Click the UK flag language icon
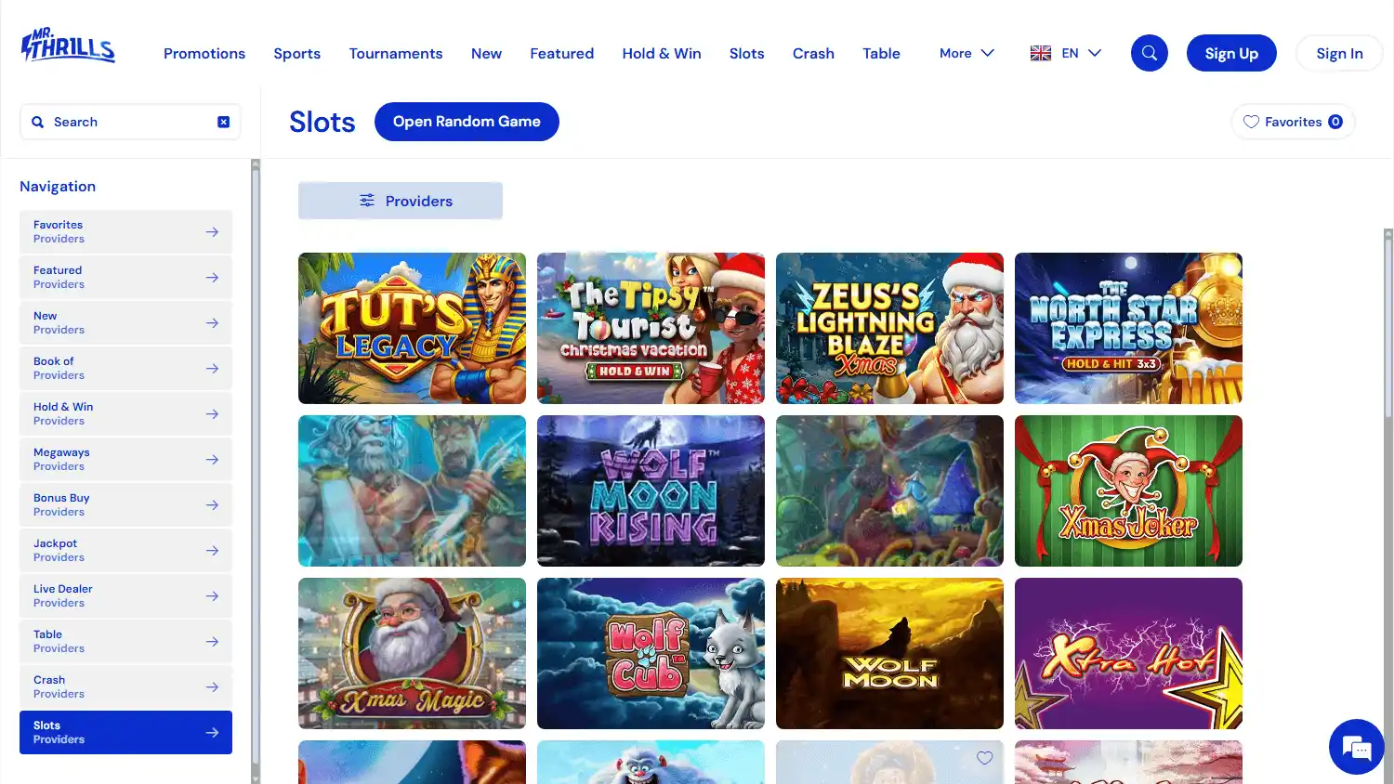1394x784 pixels. (1041, 53)
